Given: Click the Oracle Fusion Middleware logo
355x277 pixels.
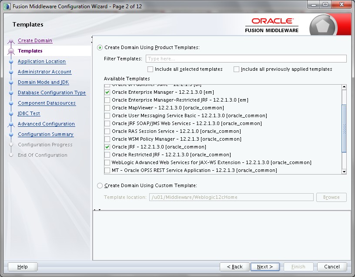Looking at the screenshot, I should pyautogui.click(x=271, y=25).
